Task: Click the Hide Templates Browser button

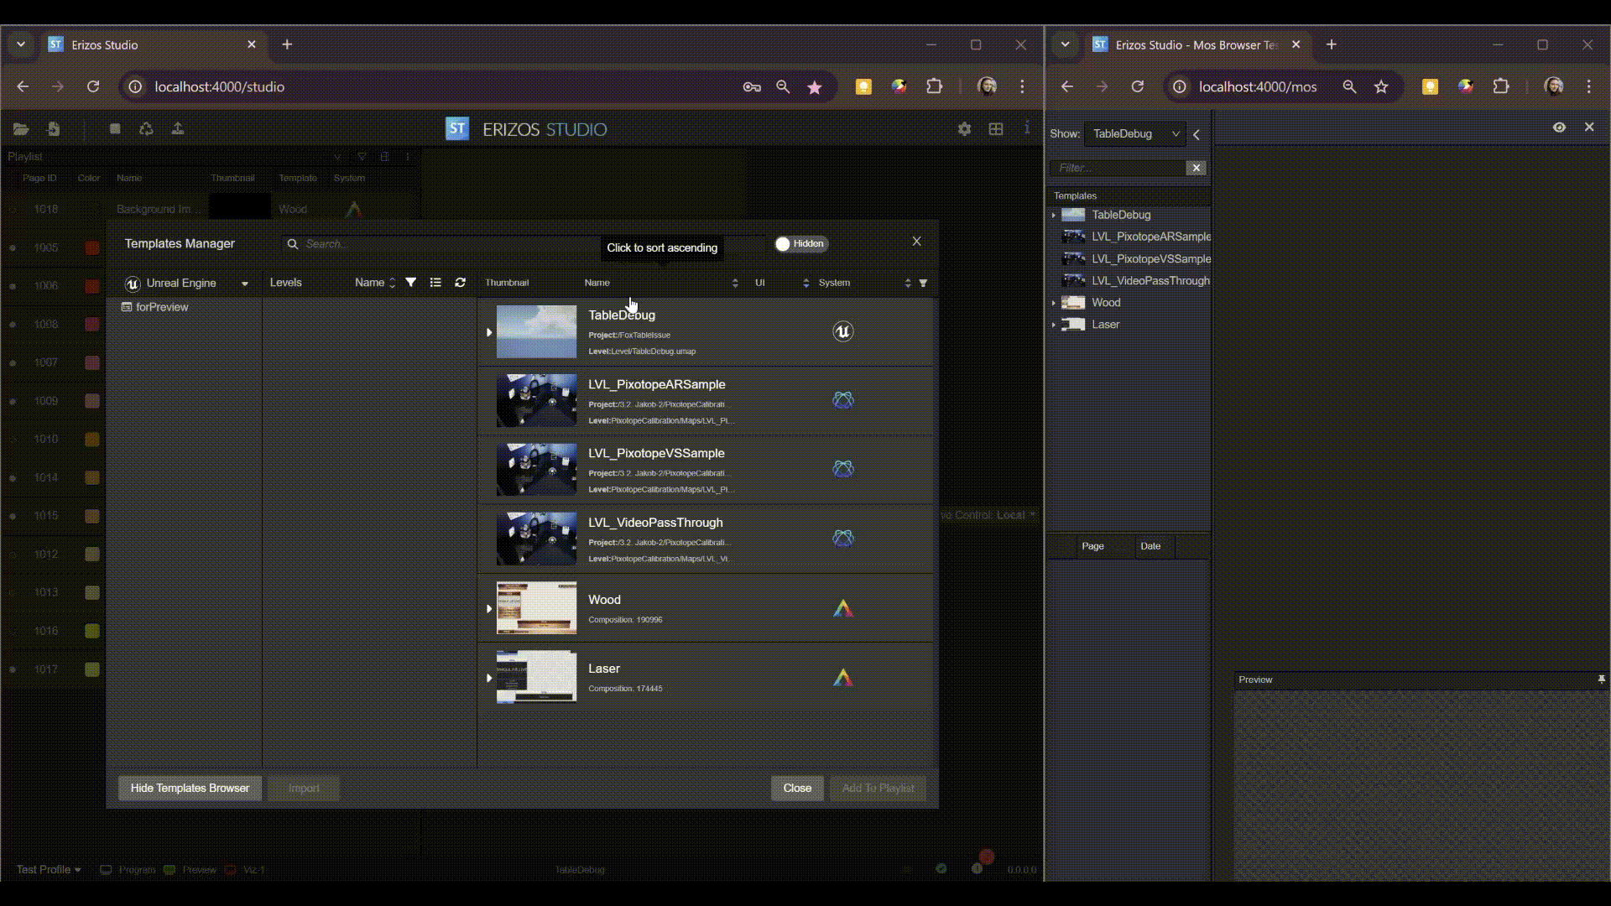Action: point(190,789)
